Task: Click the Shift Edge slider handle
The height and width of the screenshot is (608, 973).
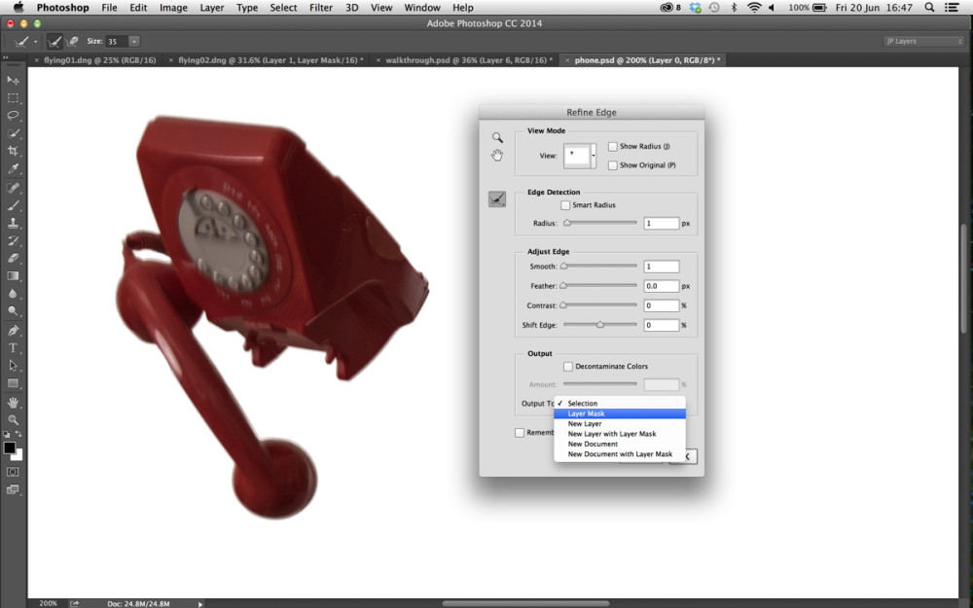Action: point(600,325)
